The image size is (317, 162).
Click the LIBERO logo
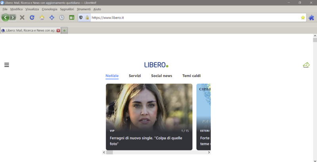(x=156, y=65)
